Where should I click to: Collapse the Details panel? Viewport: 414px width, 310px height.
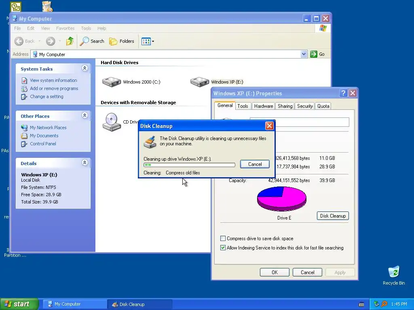[x=84, y=163]
